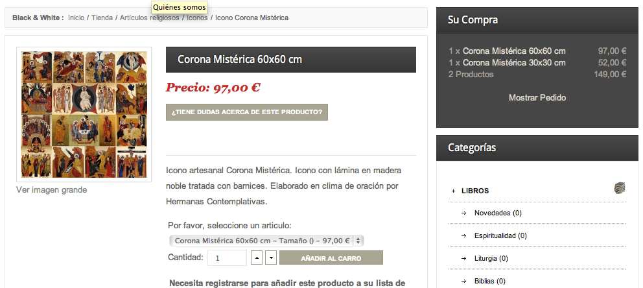Click the Categorías panel header
The image size is (643, 288).
(537, 148)
